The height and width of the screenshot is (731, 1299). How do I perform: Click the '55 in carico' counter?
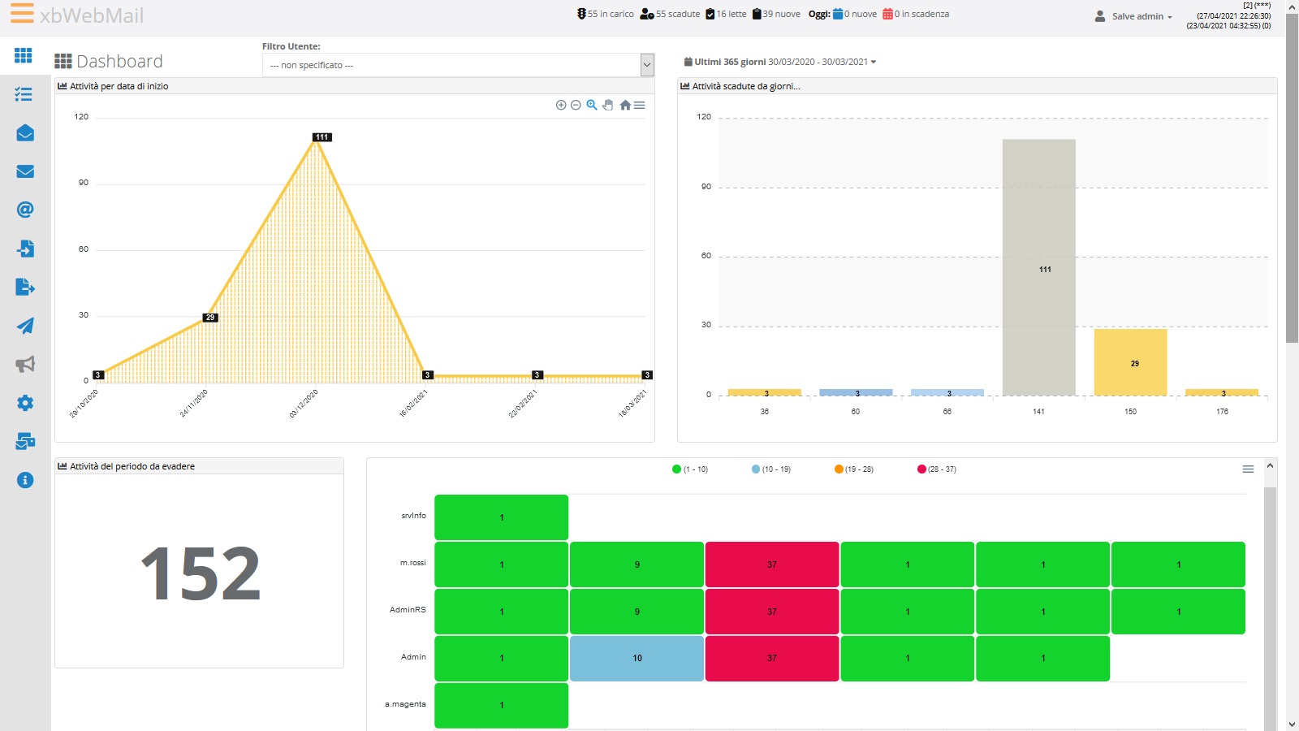coord(605,14)
